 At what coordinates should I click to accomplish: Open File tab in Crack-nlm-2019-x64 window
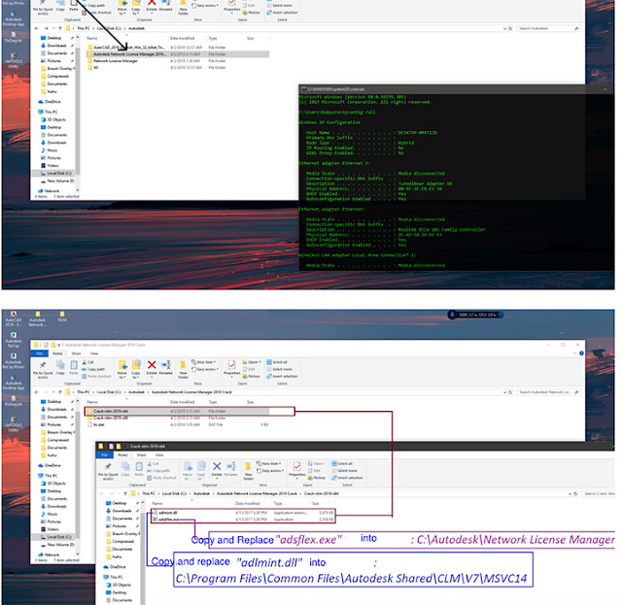(104, 454)
